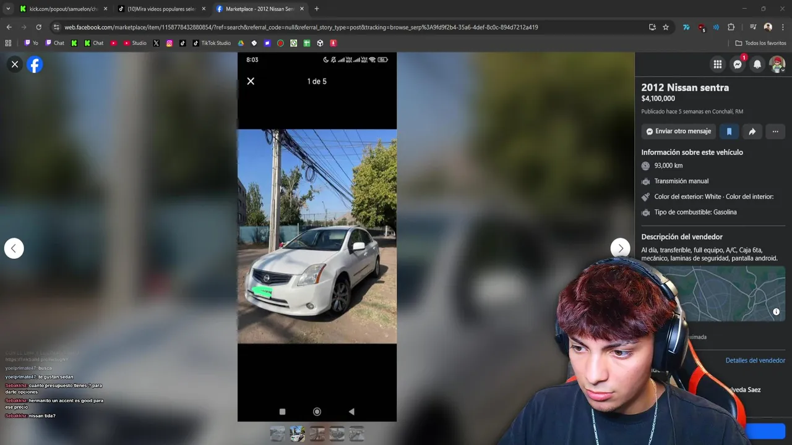Select the second photo thumbnail

(297, 434)
